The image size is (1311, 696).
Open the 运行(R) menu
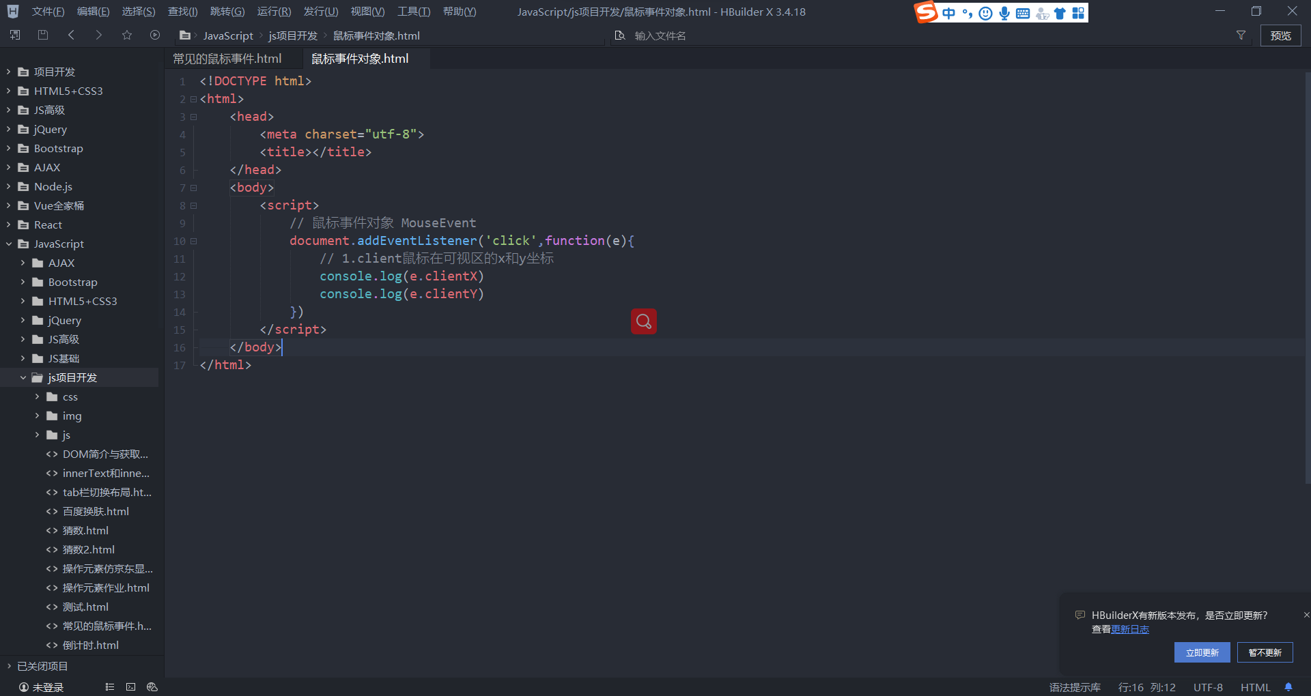(274, 11)
